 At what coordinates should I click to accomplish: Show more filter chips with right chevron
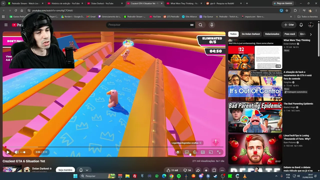point(311,34)
